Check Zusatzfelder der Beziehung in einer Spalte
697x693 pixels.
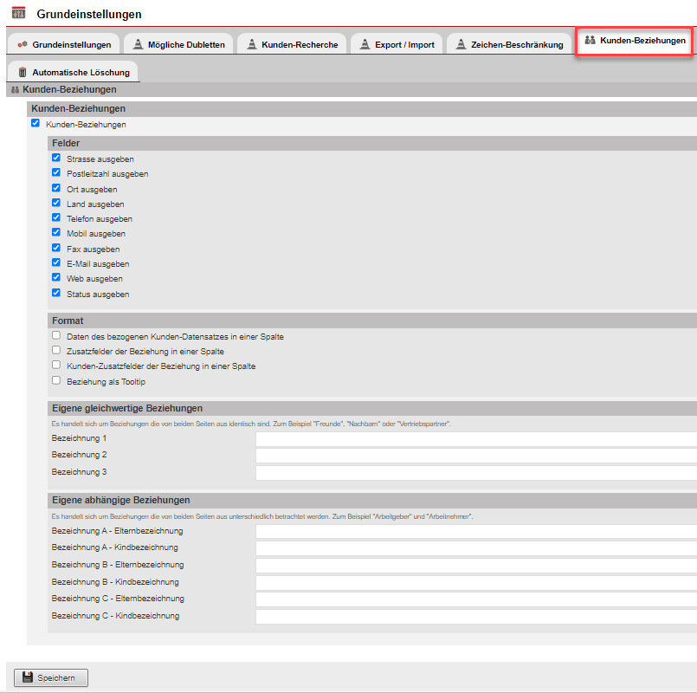tap(56, 351)
